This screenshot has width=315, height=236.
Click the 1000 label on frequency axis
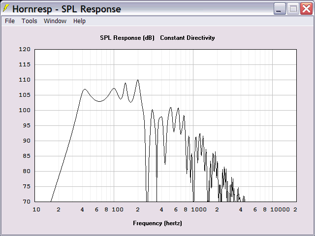pyautogui.click(x=199, y=210)
